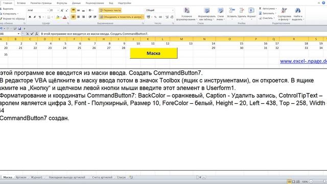Click decrease indent icon
The image size is (327, 184).
(x=90, y=17)
